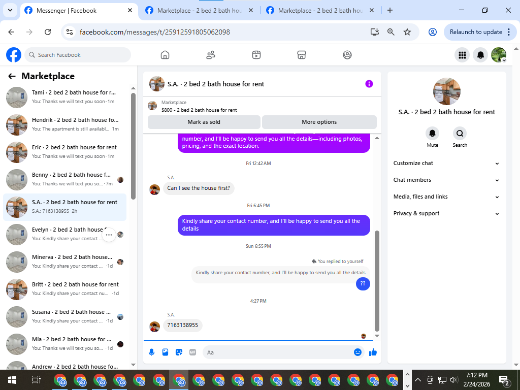The width and height of the screenshot is (520, 390).
Task: Open the Friends icon in top navigation
Action: (211, 55)
